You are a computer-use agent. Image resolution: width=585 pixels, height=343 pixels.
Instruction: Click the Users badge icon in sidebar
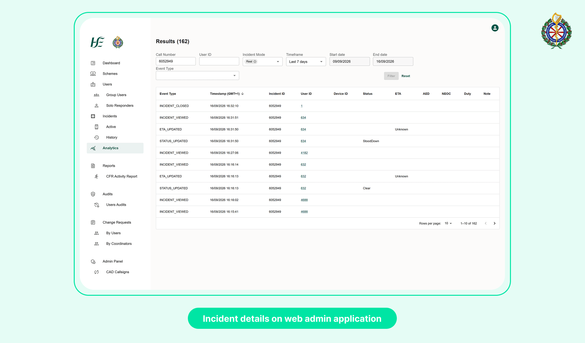[93, 84]
